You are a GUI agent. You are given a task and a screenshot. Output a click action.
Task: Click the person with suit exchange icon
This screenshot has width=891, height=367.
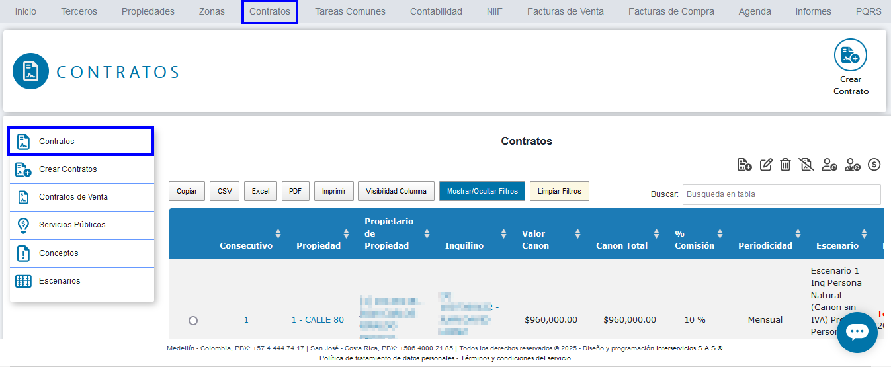pos(852,165)
